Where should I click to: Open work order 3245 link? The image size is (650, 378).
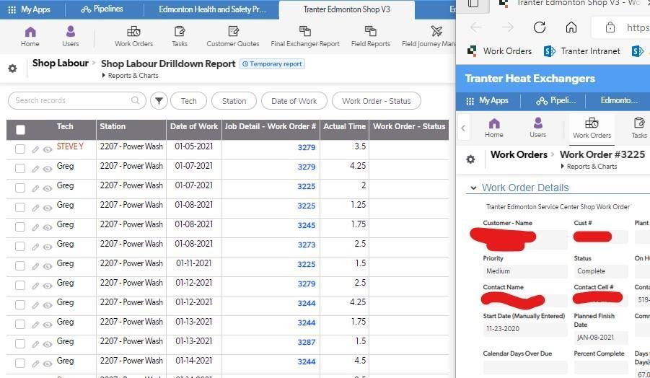point(307,226)
